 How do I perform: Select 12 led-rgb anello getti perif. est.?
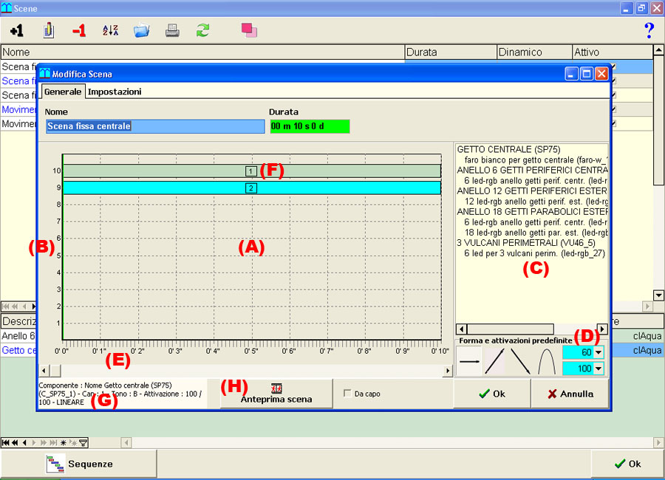536,202
